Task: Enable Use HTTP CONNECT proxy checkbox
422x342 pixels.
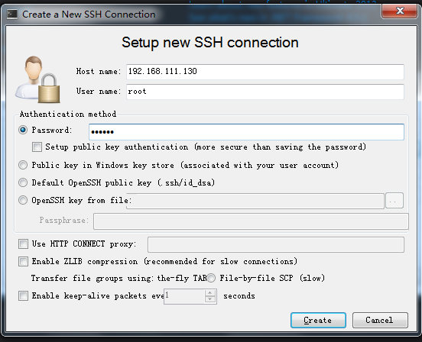Action: [x=23, y=244]
